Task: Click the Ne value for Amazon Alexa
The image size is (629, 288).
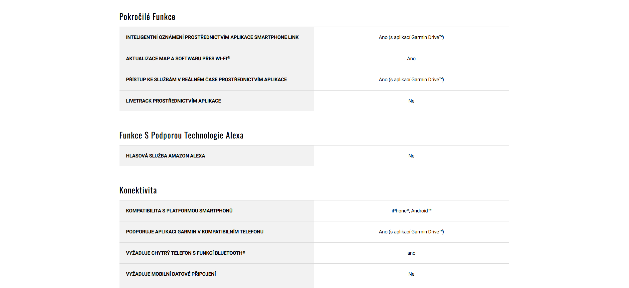Action: coord(411,156)
